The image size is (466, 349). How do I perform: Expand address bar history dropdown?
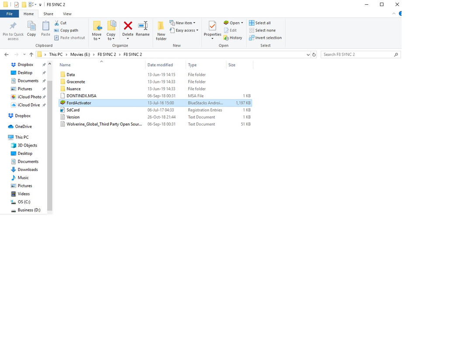click(308, 55)
